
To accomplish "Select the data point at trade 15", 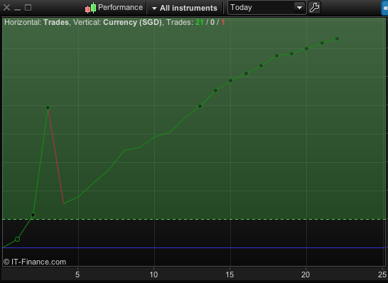I will tap(230, 80).
